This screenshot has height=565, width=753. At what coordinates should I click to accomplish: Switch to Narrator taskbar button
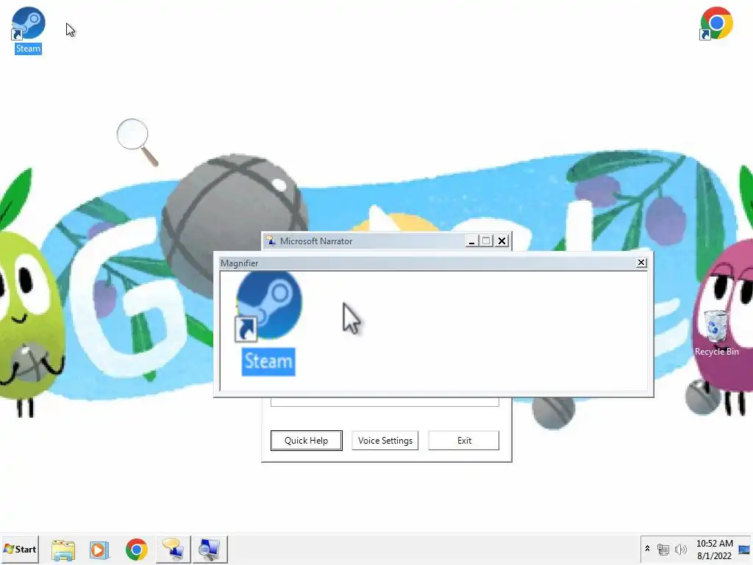pyautogui.click(x=173, y=549)
